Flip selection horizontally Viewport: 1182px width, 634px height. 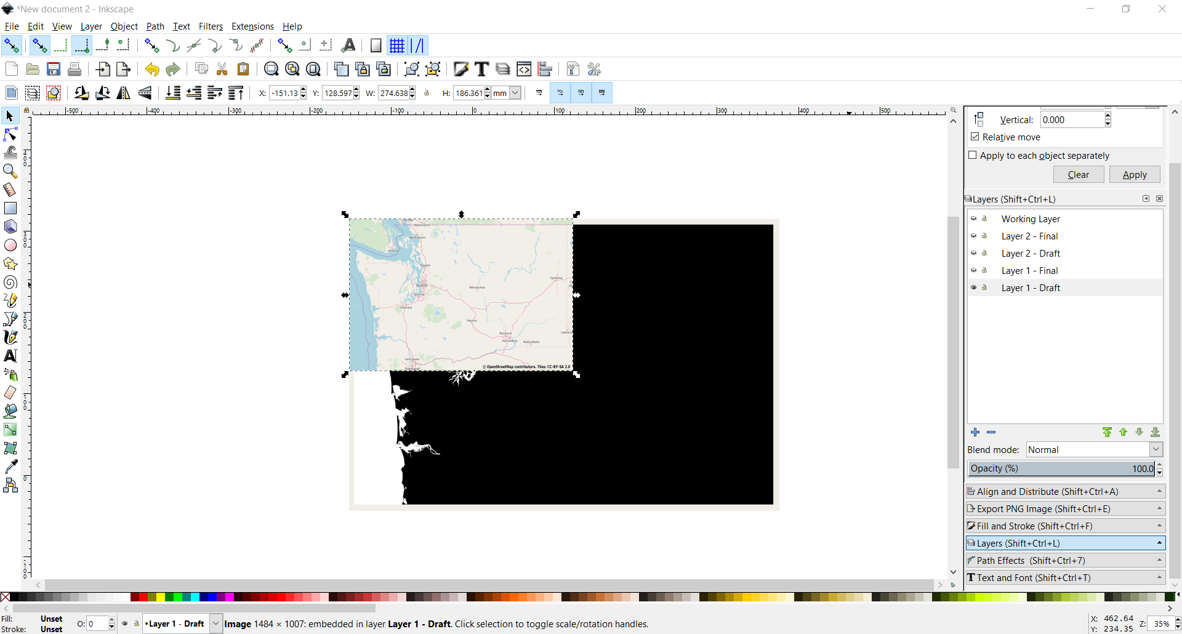click(124, 93)
